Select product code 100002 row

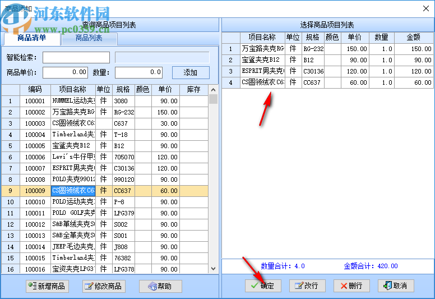(x=105, y=112)
